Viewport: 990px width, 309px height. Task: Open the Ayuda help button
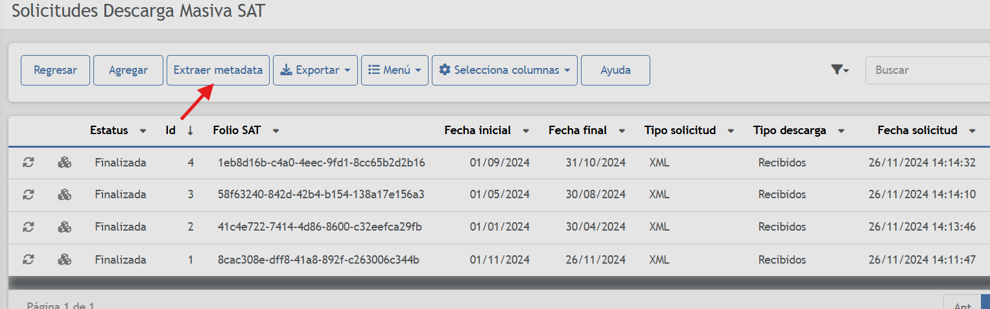tap(615, 70)
